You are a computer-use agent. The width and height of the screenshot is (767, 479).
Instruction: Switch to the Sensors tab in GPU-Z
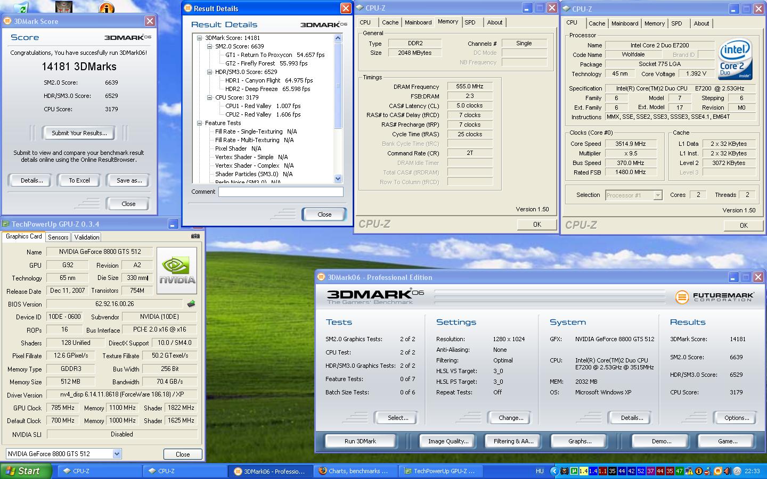click(58, 237)
